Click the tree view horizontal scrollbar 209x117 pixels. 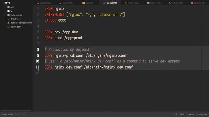tap(16, 111)
